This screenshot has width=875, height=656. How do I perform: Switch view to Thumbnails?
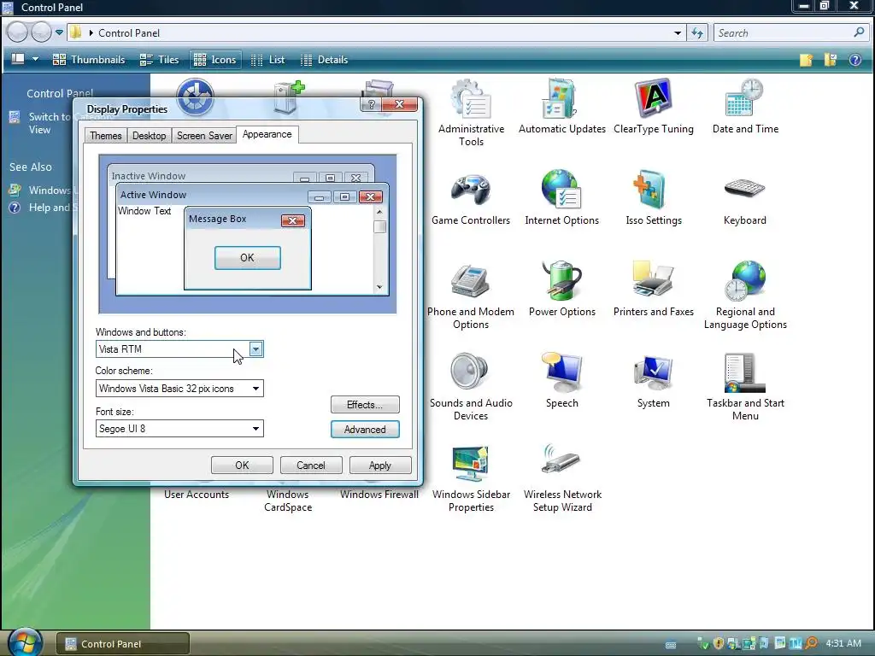click(89, 60)
